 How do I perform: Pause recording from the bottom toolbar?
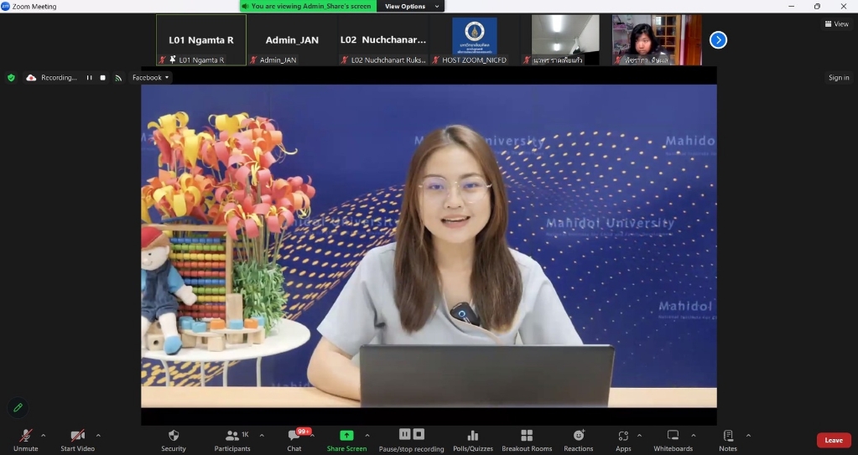(405, 434)
